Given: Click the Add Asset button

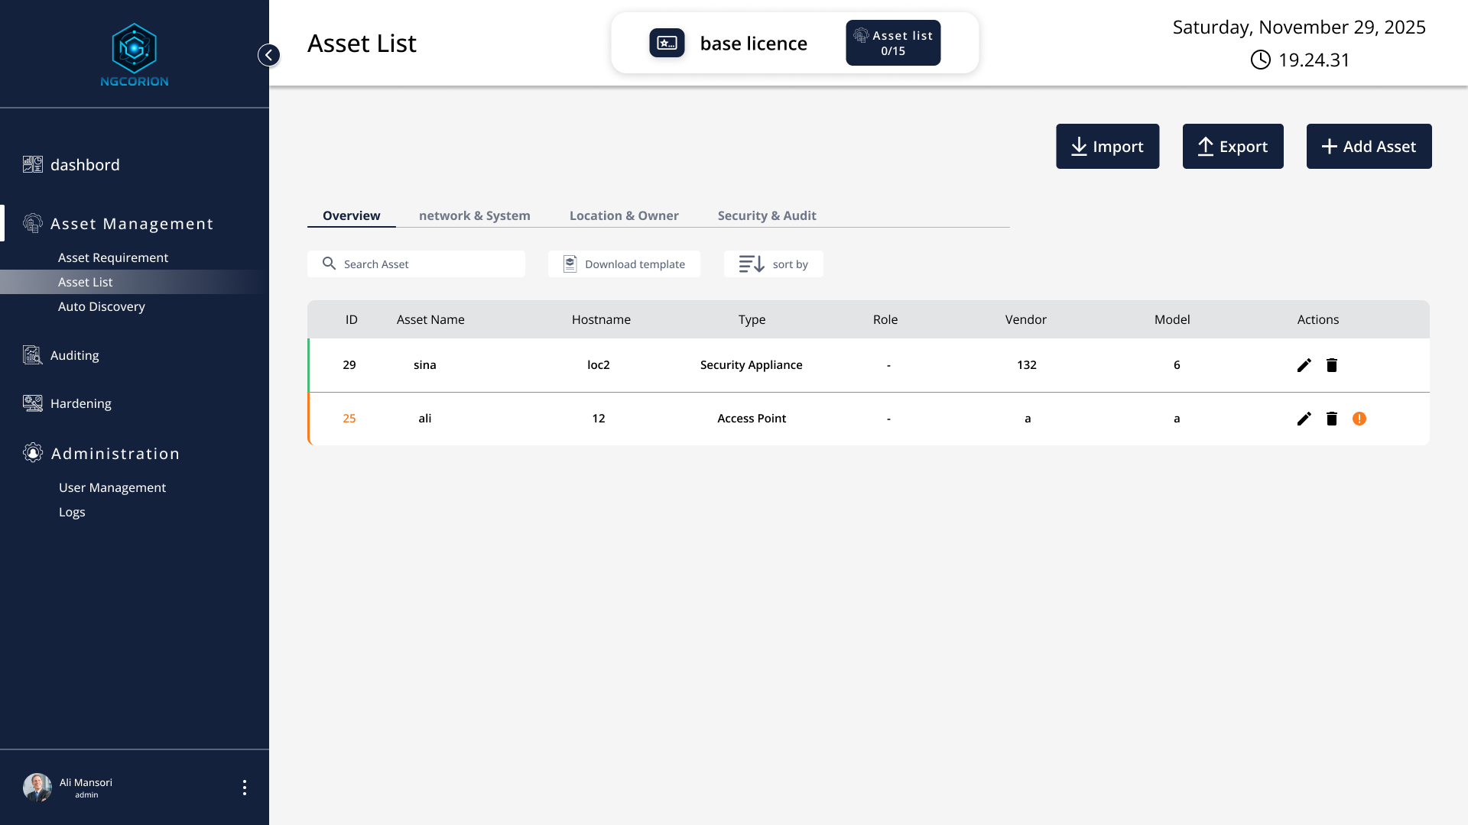Looking at the screenshot, I should point(1369,147).
